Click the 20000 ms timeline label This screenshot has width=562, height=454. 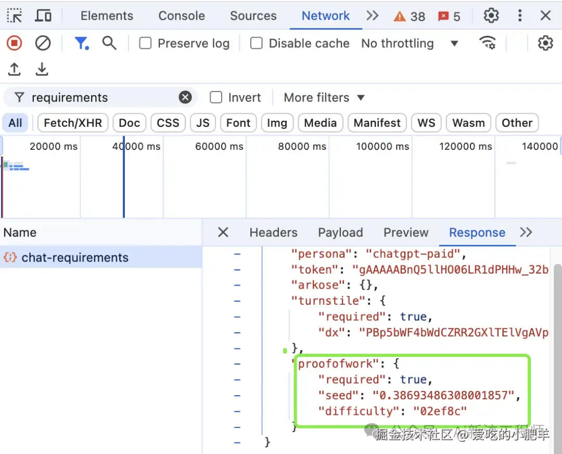54,146
